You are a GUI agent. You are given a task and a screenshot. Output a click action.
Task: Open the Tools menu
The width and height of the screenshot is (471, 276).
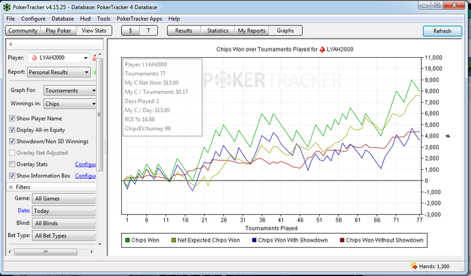pos(104,19)
